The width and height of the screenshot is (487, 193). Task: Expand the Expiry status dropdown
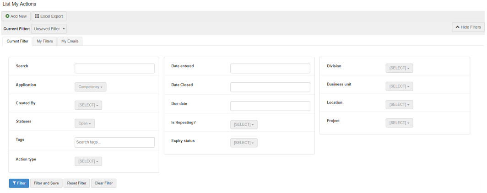244,143
